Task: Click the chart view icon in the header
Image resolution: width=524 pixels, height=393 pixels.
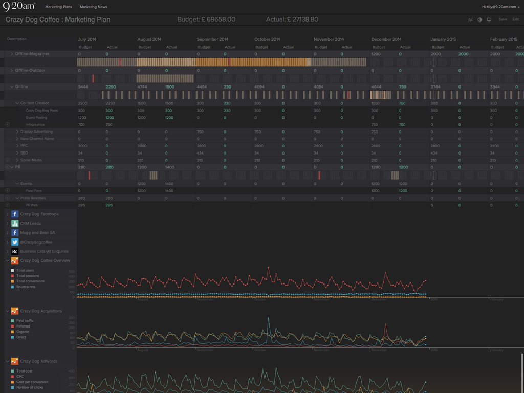Action: [470, 20]
